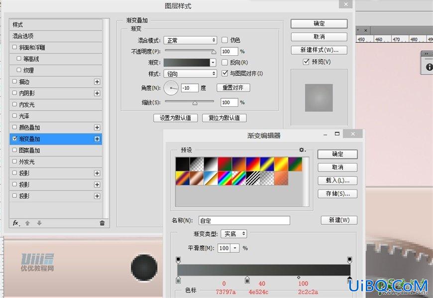Toggle the 与图层对齐(I) checkbox
433x298 pixels.
pyautogui.click(x=224, y=73)
